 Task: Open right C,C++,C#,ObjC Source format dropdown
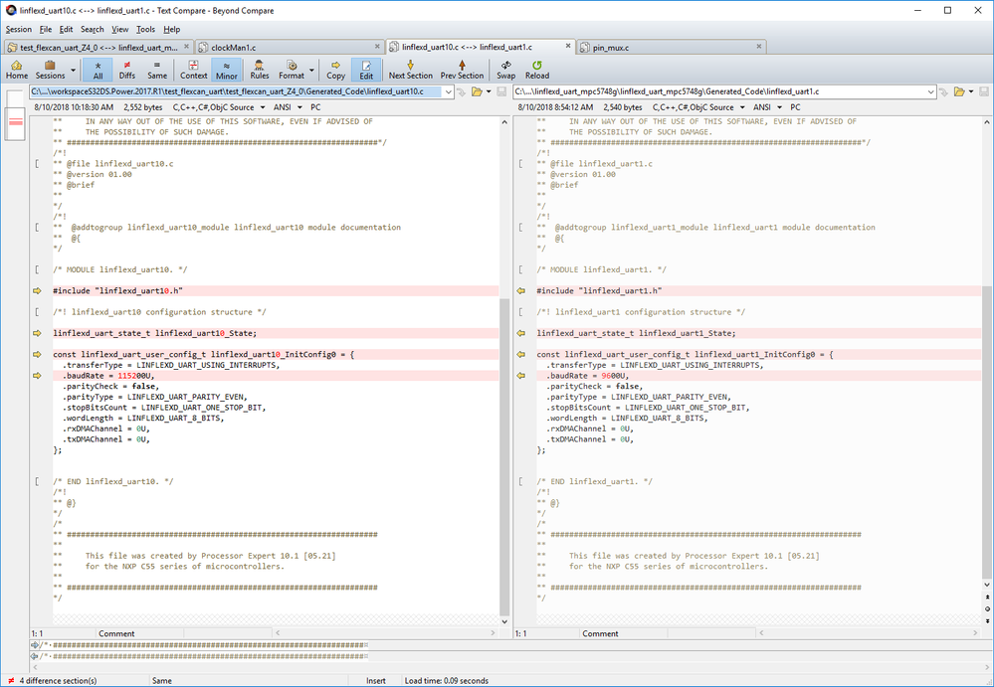(x=697, y=107)
